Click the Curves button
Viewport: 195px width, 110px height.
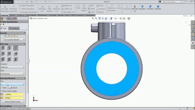click(x=119, y=7)
